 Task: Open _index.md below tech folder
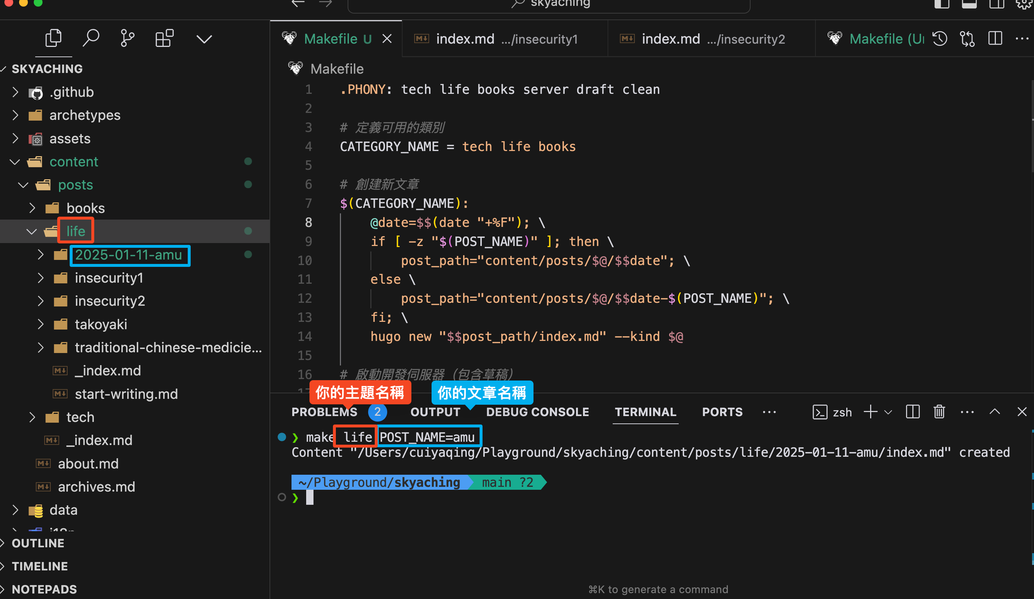tap(135, 440)
